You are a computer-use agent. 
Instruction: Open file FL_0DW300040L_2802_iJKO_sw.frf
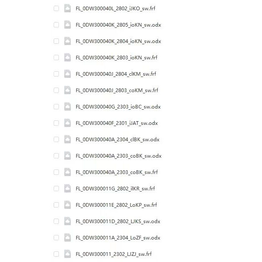[115, 9]
